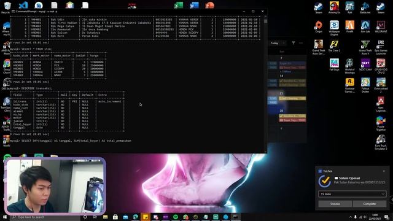Viewport: 393px width, 221px height.
Task: Open the Puzzle Together shortcut
Action: (381, 123)
